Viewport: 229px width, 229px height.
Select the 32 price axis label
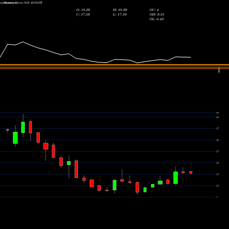click(x=218, y=140)
